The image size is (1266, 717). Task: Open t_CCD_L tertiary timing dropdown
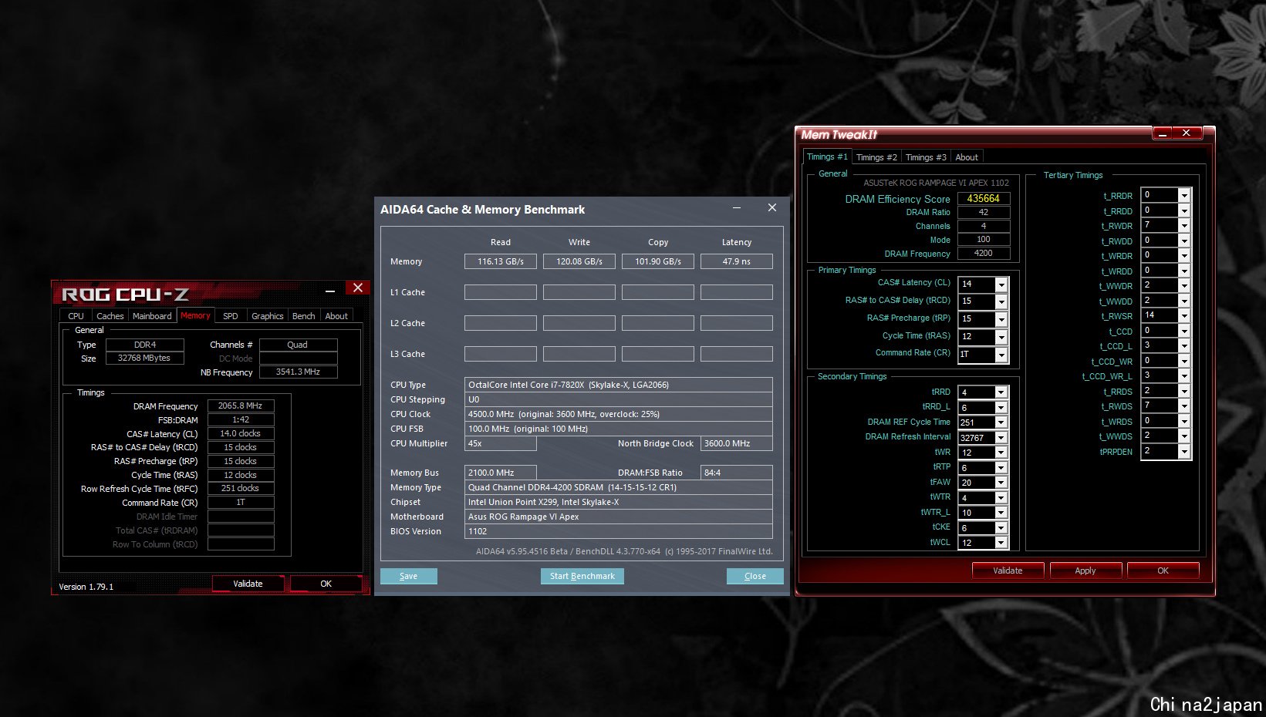tap(1184, 345)
